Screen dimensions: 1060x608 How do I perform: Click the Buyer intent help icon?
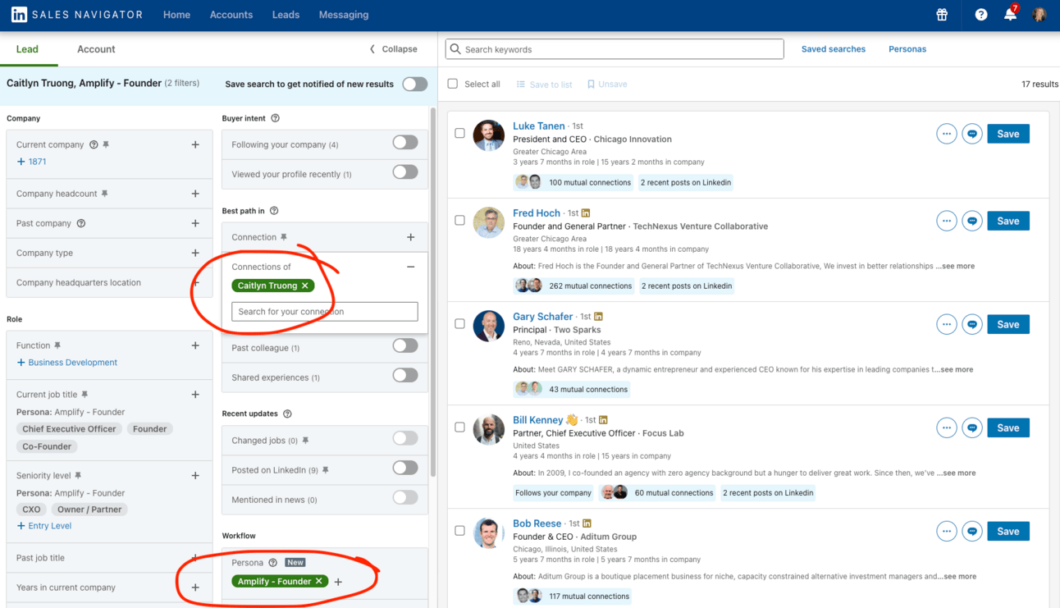[x=275, y=118]
